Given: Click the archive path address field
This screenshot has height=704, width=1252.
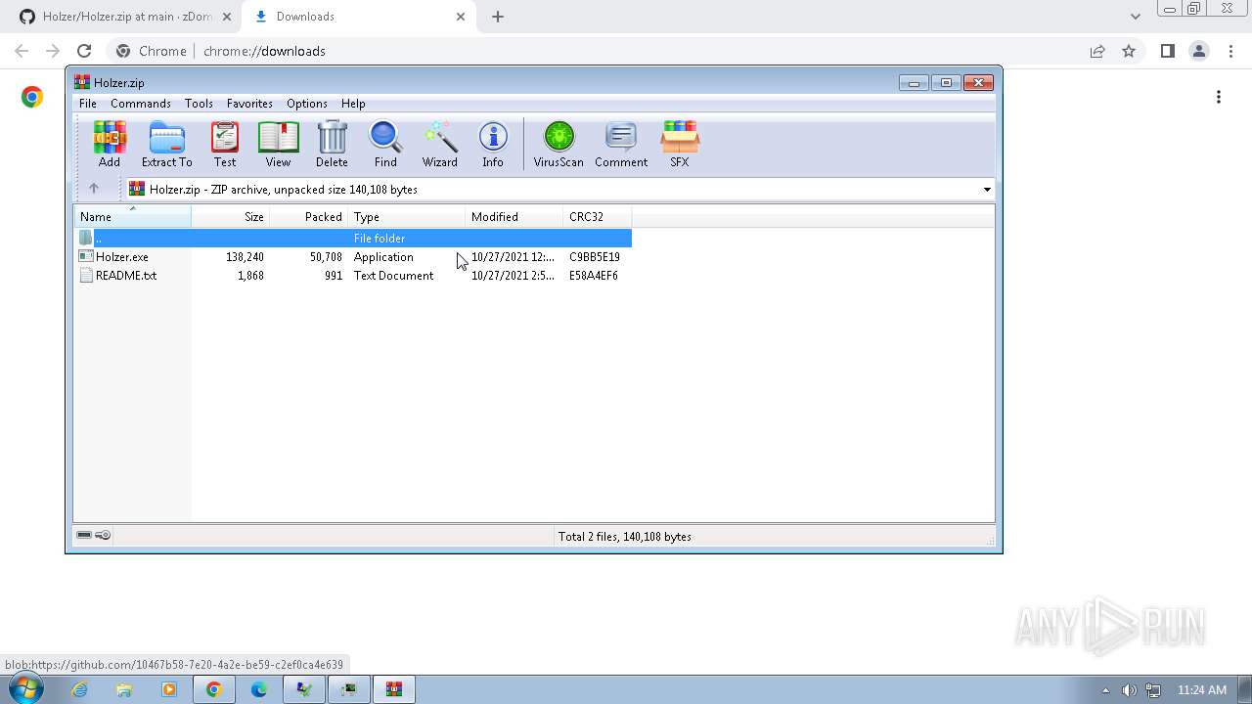Looking at the screenshot, I should point(559,190).
